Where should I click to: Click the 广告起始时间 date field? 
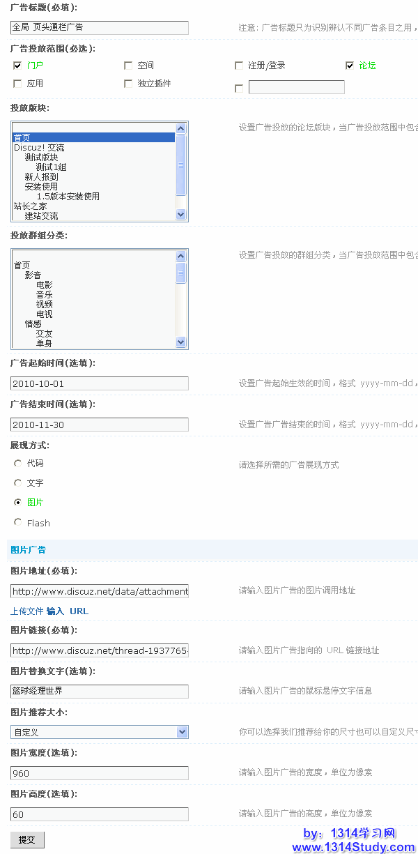(x=100, y=383)
